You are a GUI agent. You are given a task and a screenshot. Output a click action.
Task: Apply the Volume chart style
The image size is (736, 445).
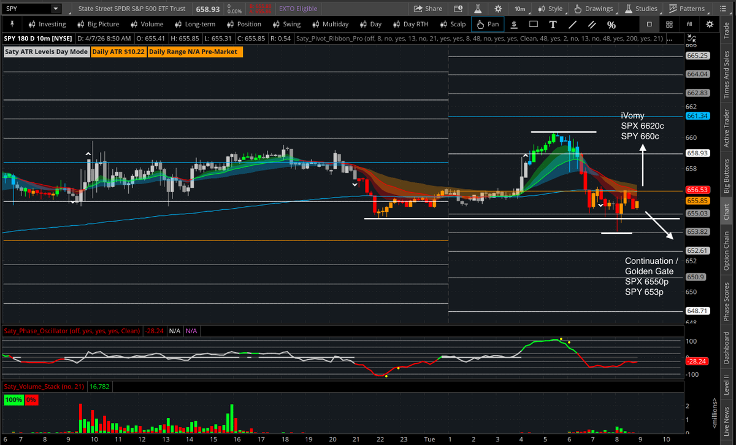[146, 24]
